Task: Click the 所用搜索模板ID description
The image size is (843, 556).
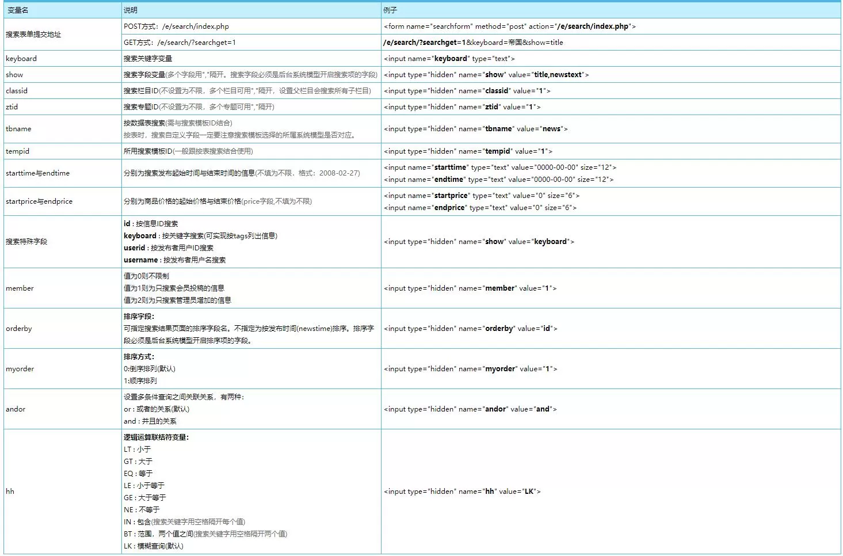Action: pos(188,151)
